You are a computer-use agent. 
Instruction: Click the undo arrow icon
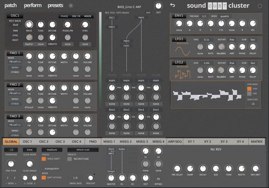[173, 5]
